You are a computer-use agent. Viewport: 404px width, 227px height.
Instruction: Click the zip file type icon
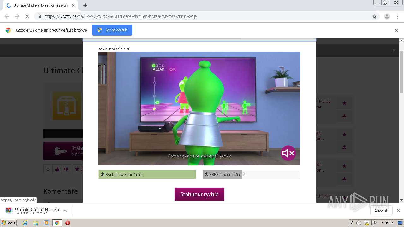tap(67, 106)
